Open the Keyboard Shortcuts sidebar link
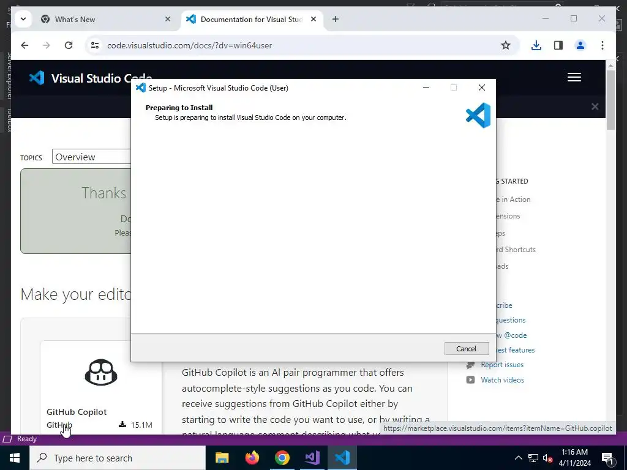The height and width of the screenshot is (470, 627). click(516, 250)
